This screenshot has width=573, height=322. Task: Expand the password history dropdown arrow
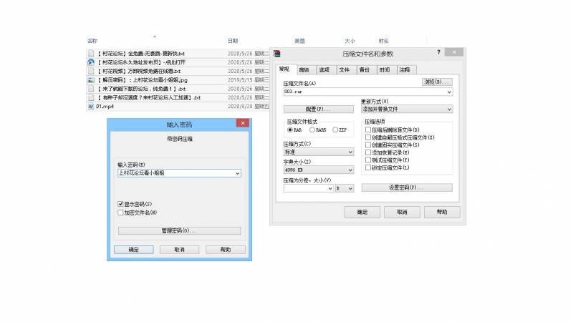pyautogui.click(x=238, y=173)
